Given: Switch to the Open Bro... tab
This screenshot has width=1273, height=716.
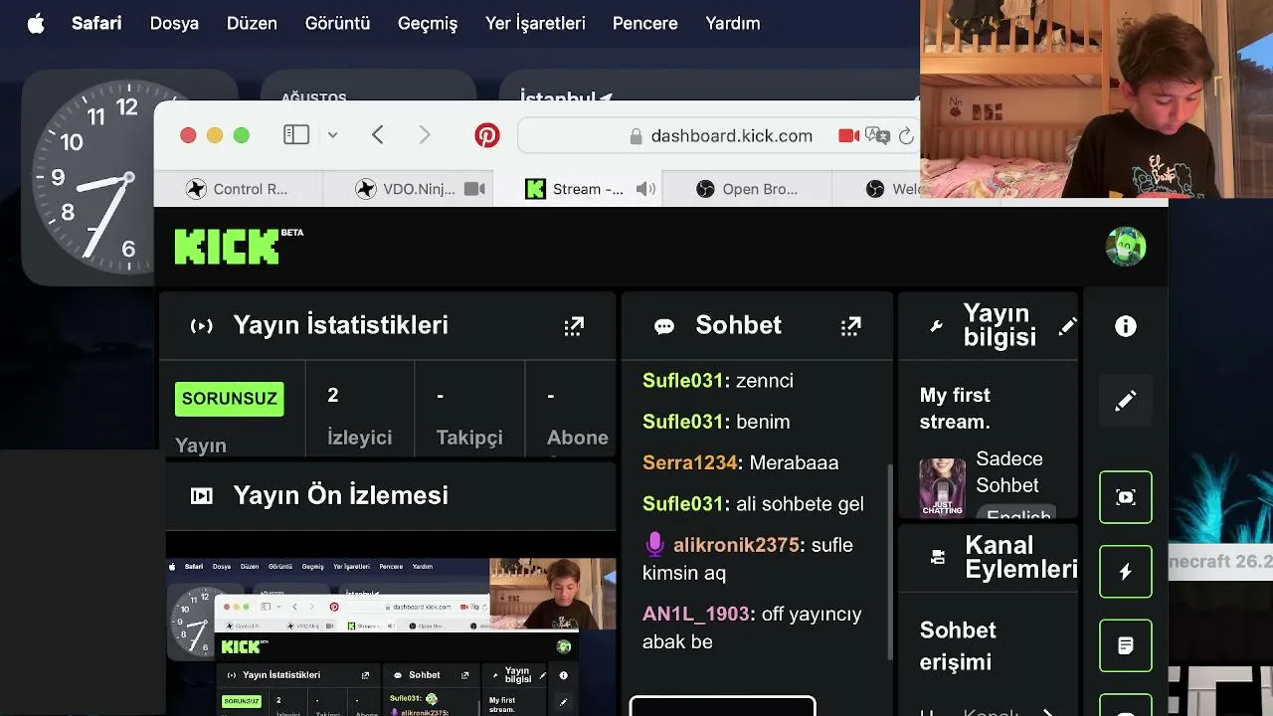Looking at the screenshot, I should [746, 189].
